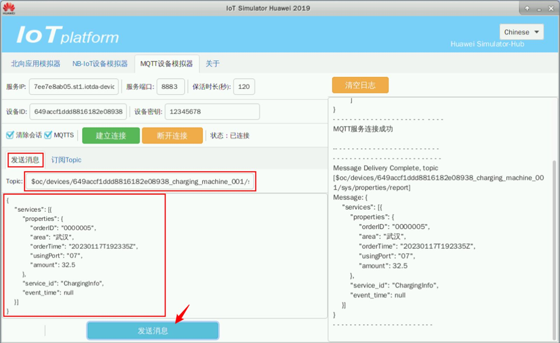Click the IoT platform logo
The width and height of the screenshot is (560, 343).
(x=67, y=35)
